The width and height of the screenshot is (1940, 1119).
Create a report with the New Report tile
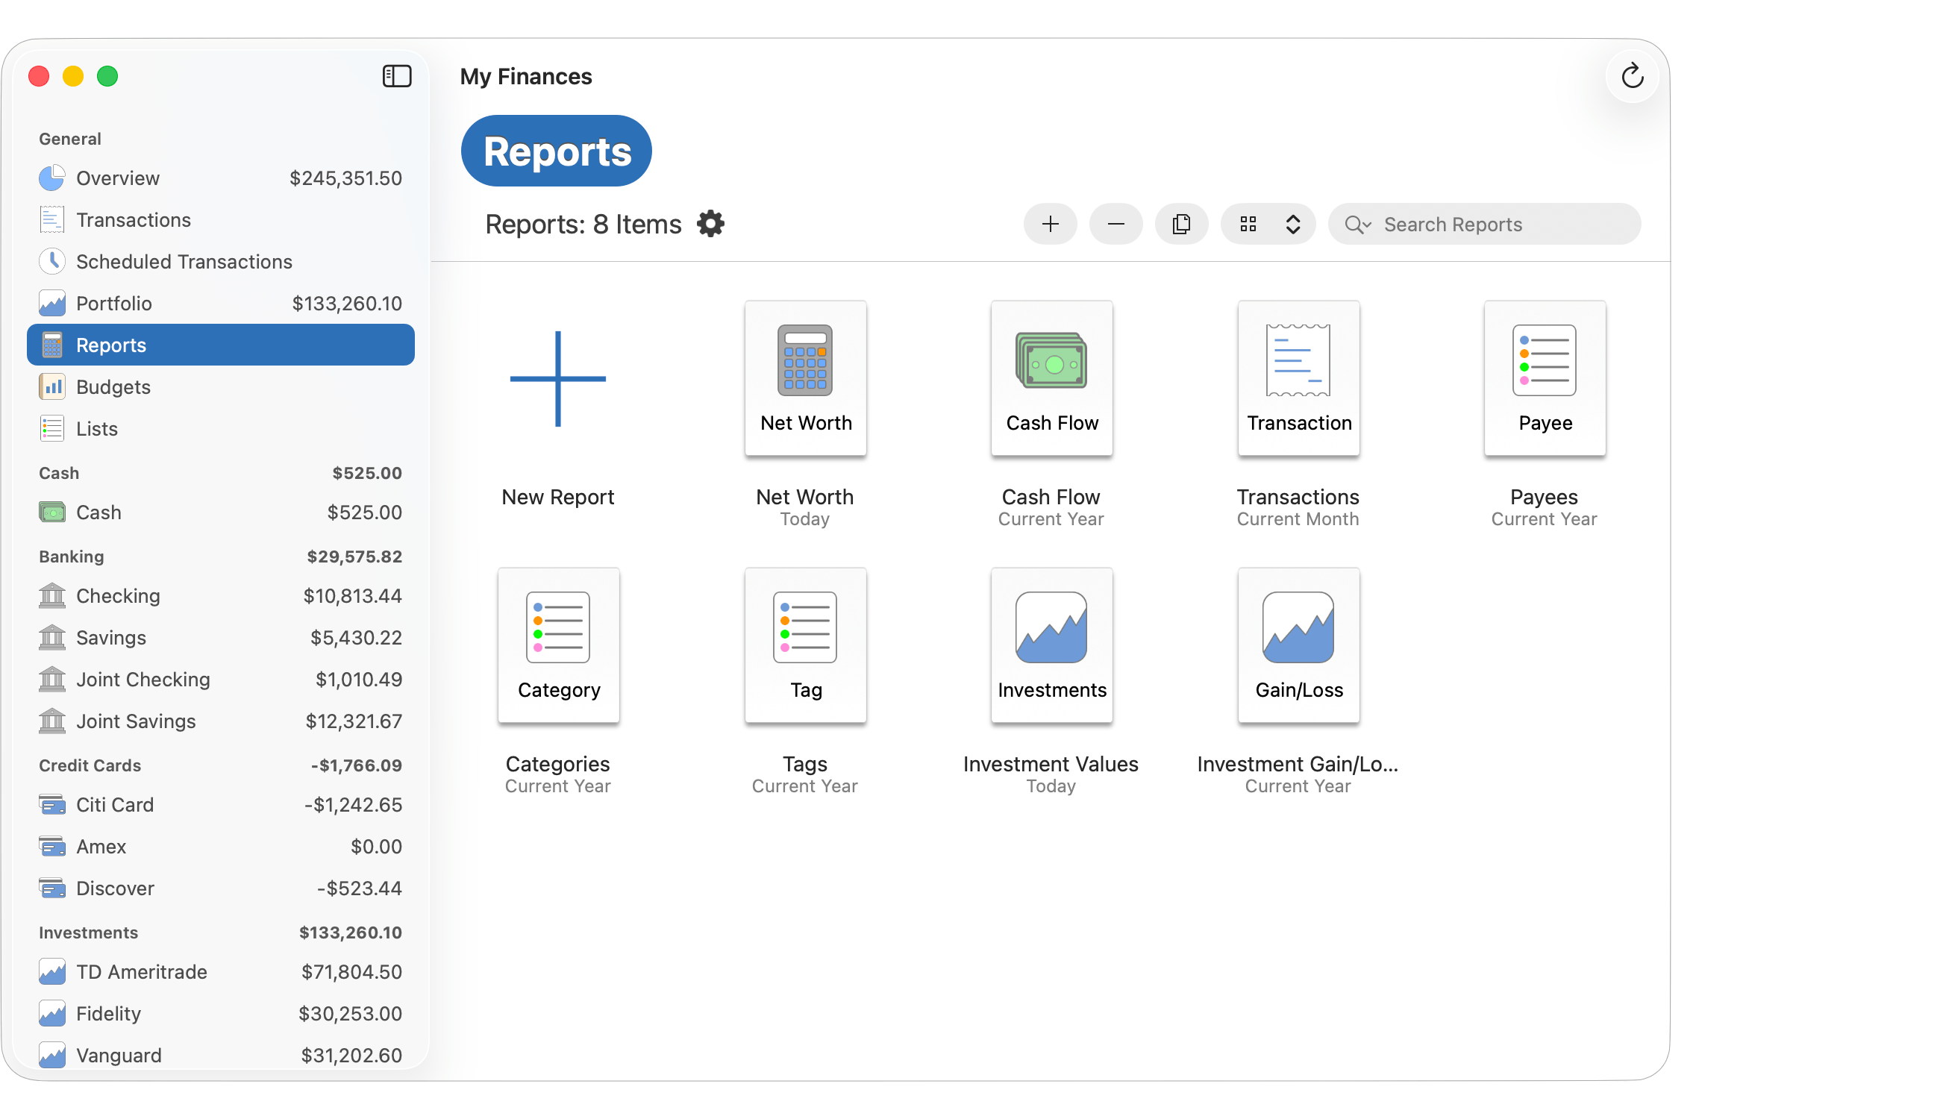558,378
